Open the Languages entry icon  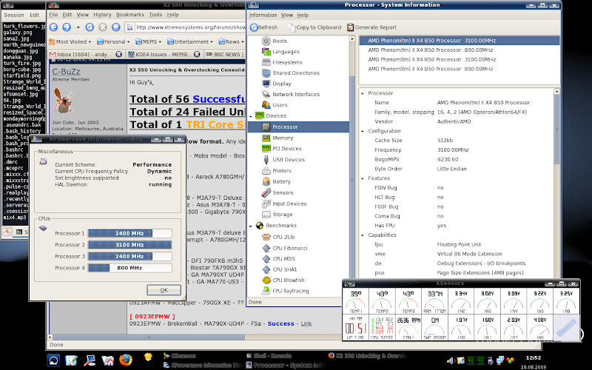click(266, 52)
